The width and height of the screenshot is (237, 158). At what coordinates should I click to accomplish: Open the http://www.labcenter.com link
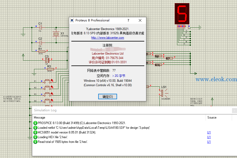(108, 38)
